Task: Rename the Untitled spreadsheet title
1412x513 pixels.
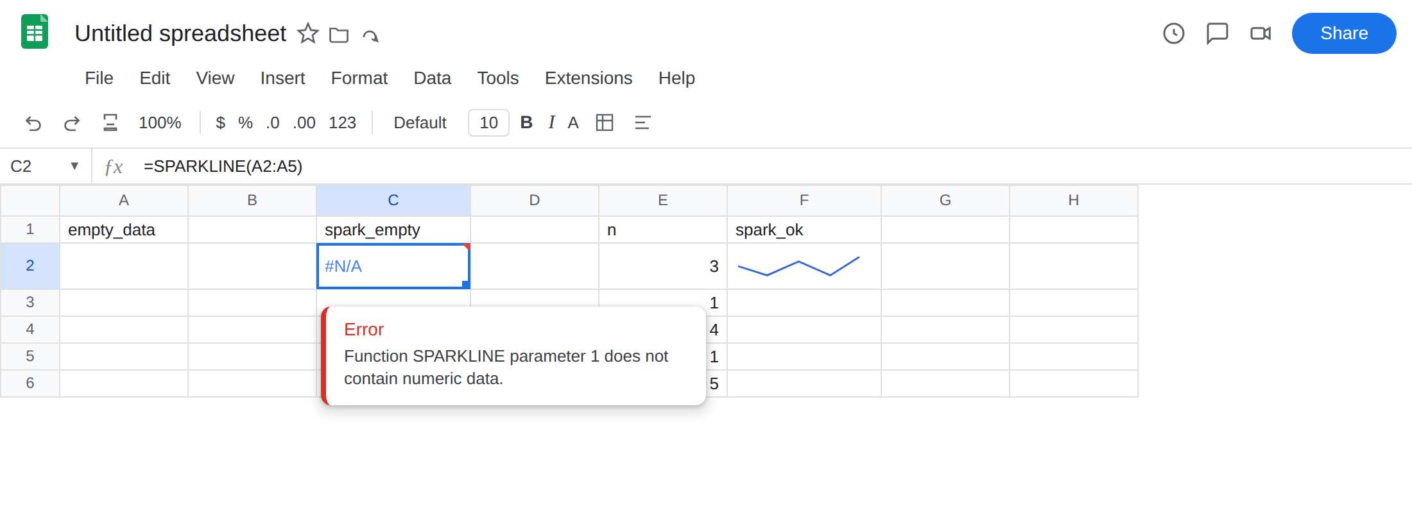Action: 180,33
